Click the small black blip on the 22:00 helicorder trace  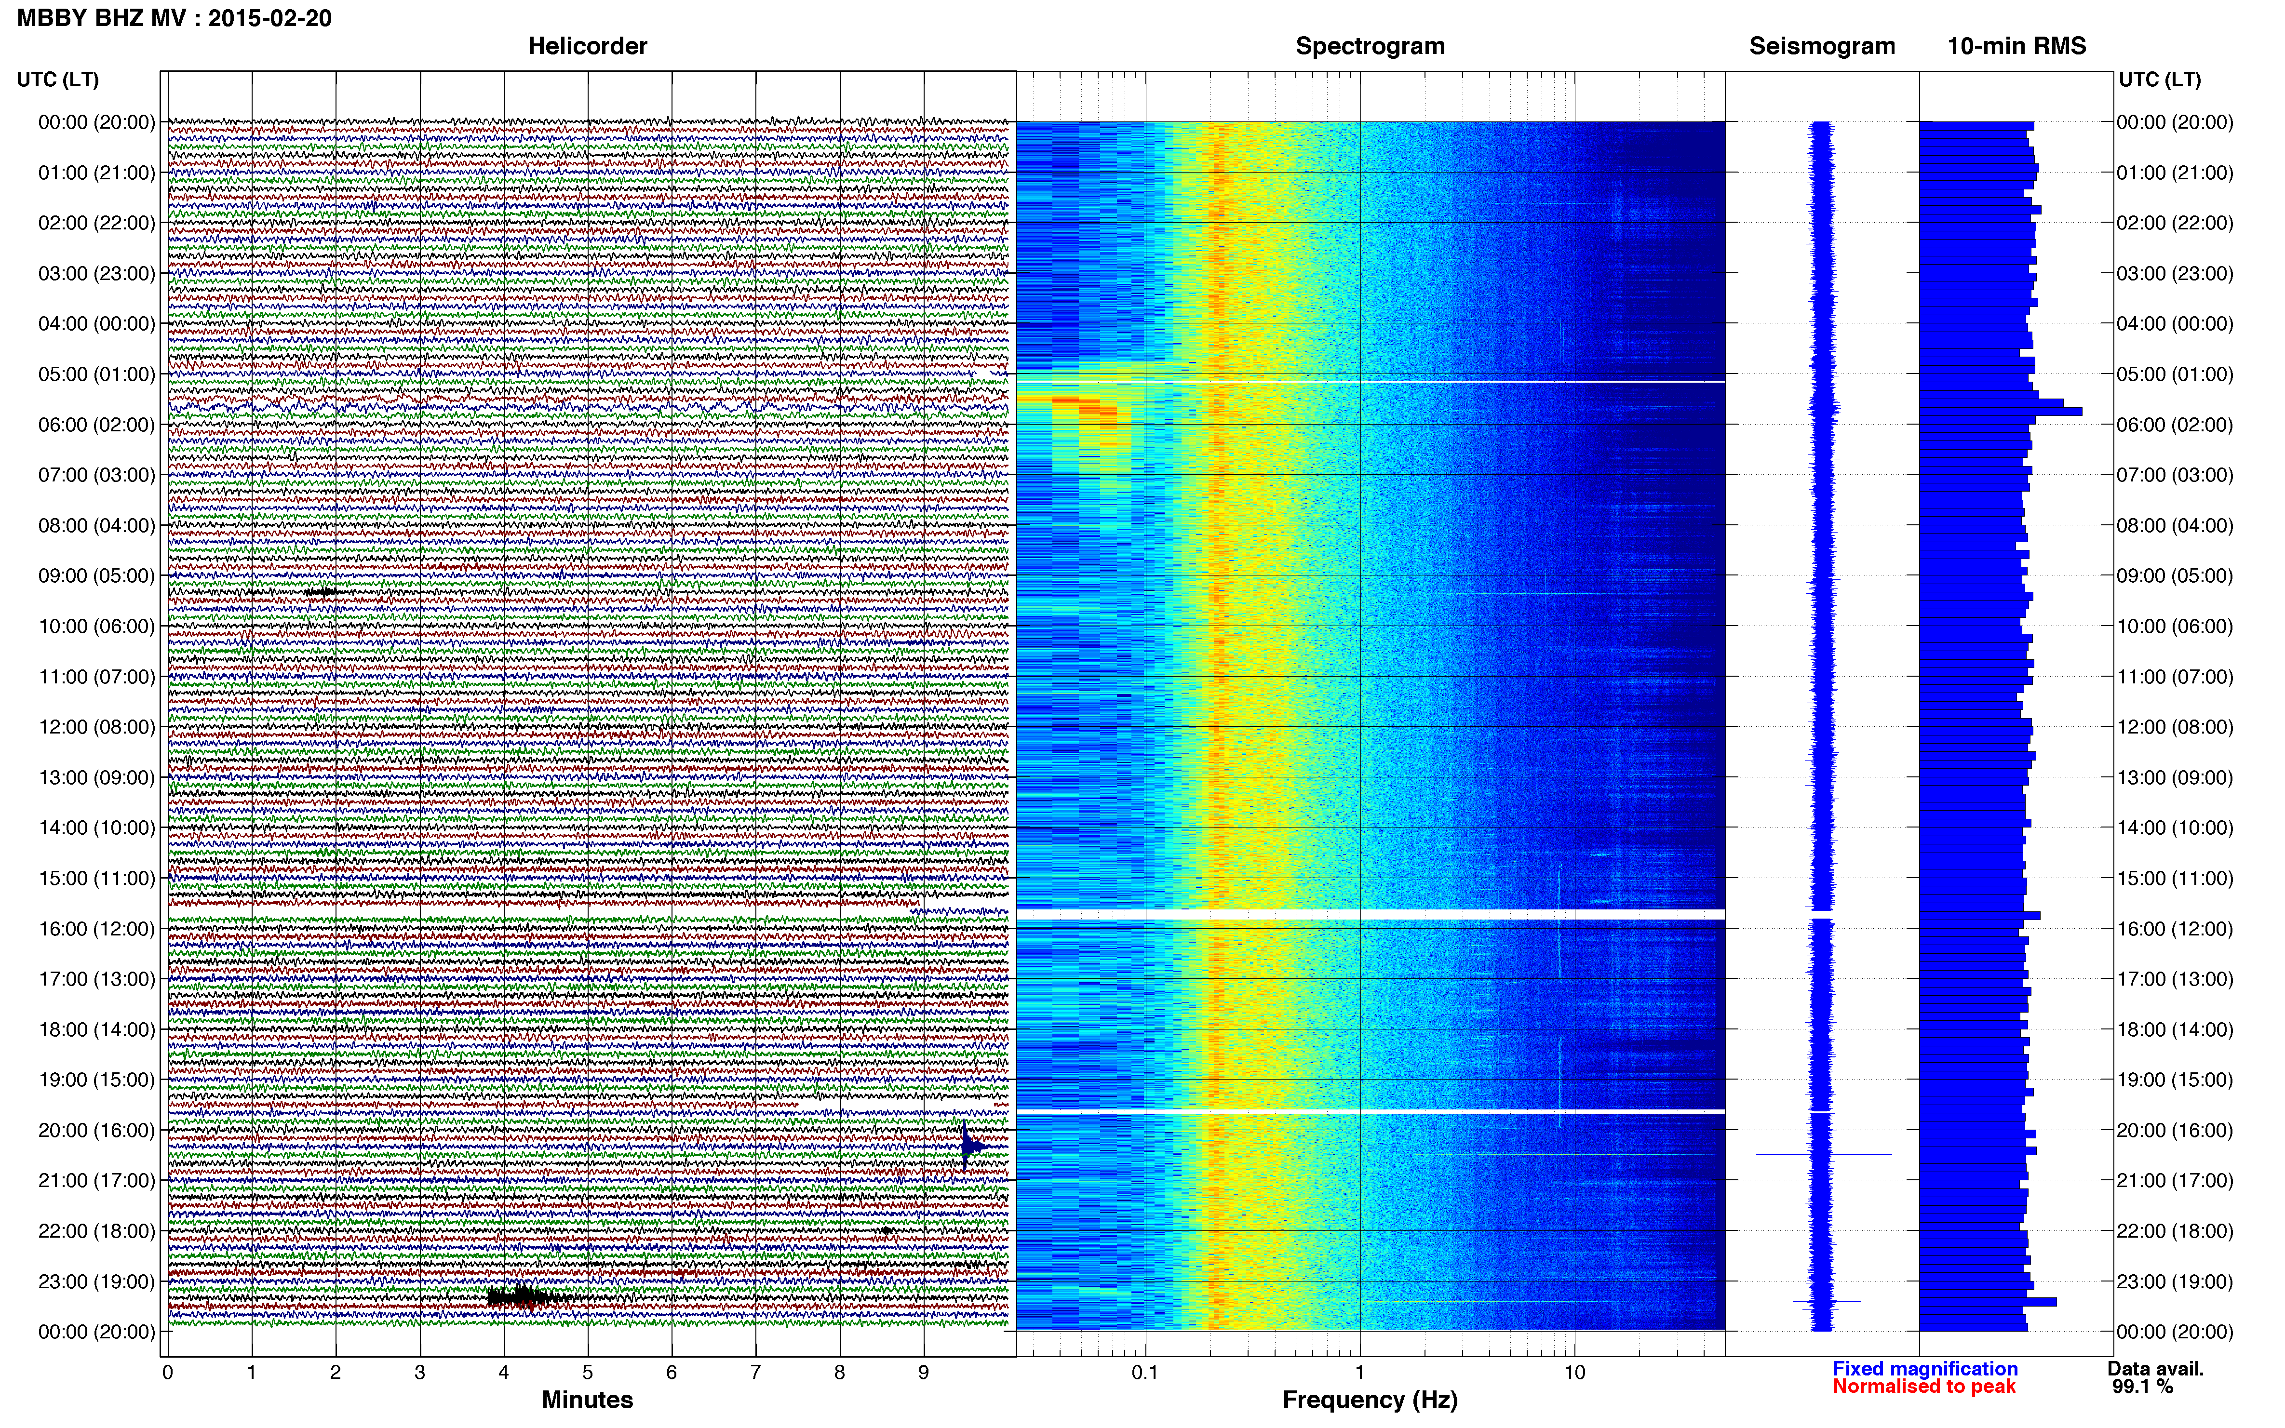[886, 1230]
